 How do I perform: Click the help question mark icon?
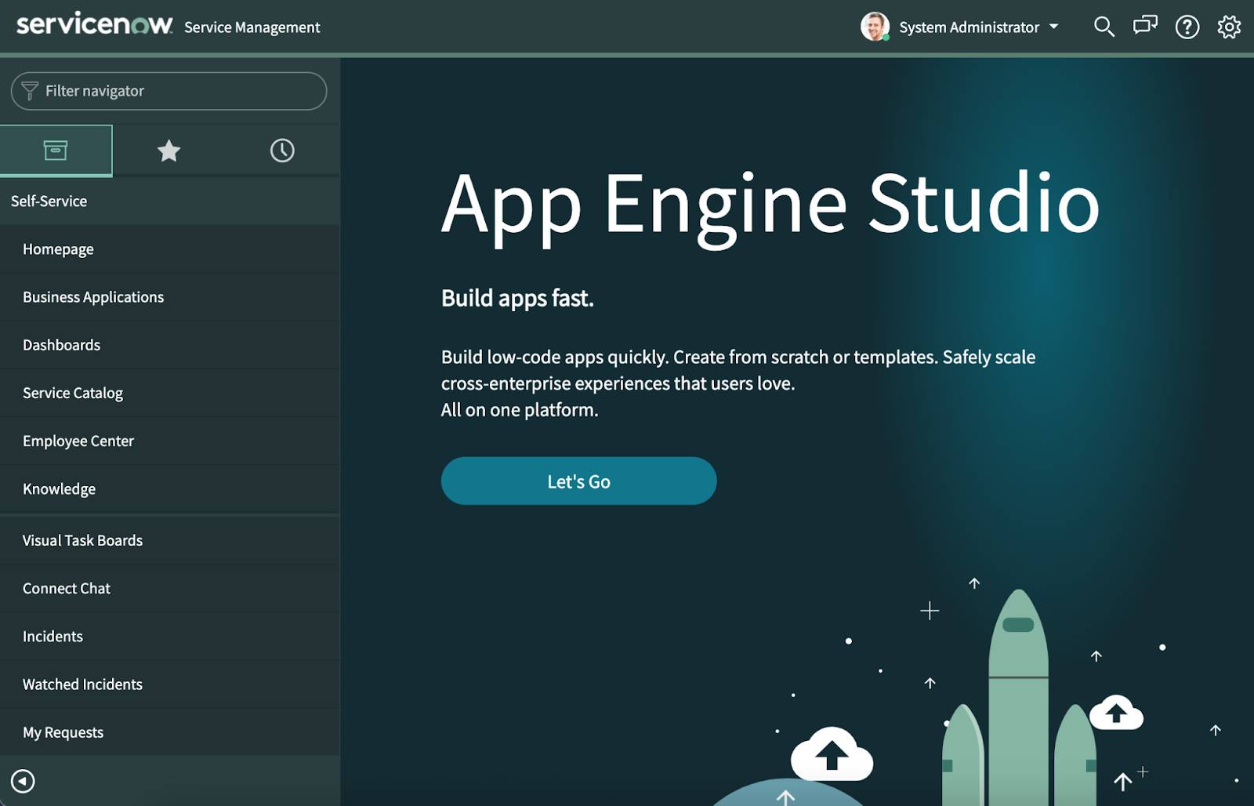point(1187,27)
